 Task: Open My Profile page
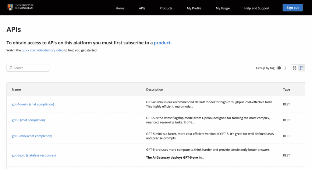(194, 8)
